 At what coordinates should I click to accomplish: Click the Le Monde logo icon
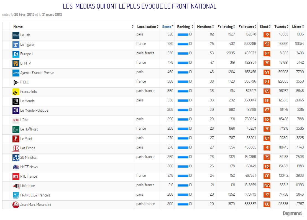(x=16, y=101)
